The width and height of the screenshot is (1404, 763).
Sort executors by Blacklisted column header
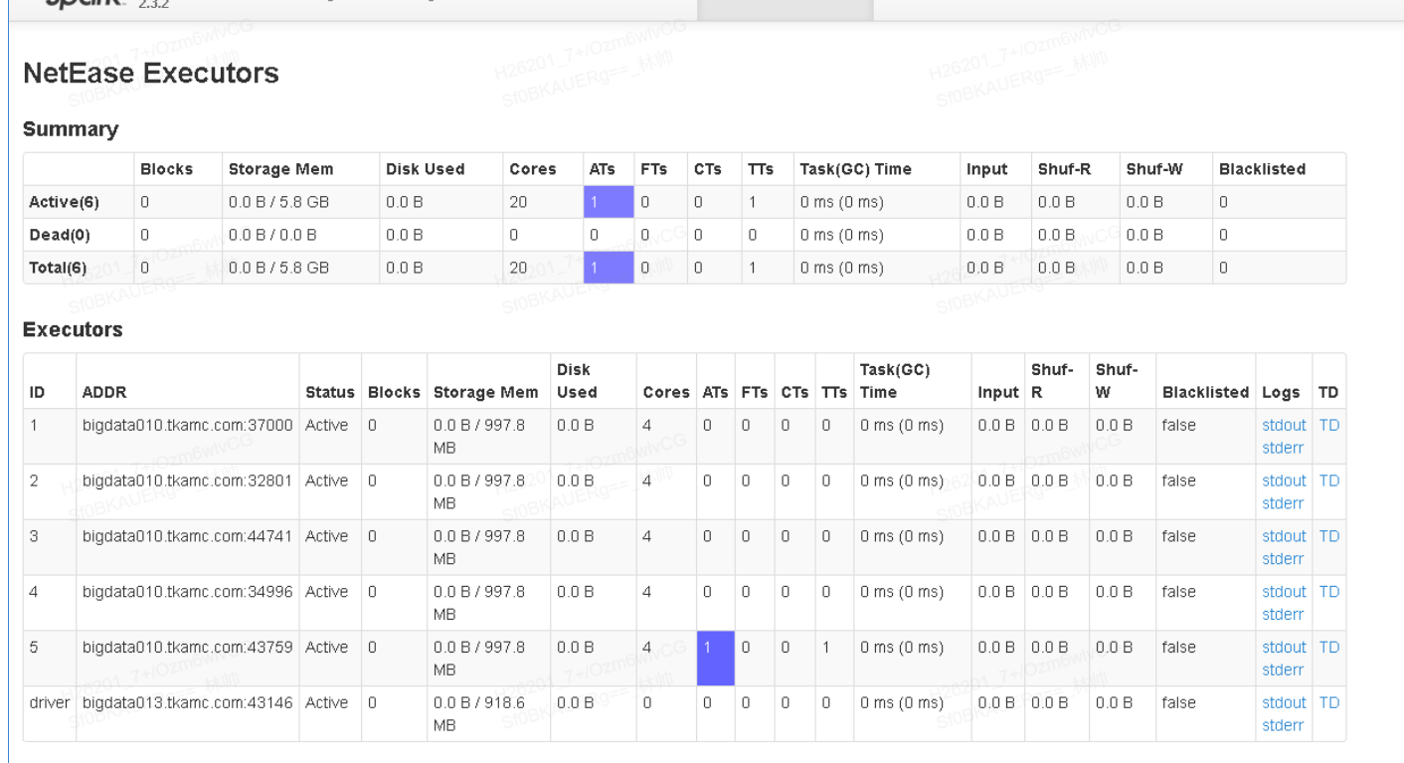[x=1204, y=393]
